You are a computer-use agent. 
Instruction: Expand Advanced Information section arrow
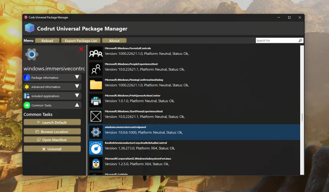coord(77,86)
